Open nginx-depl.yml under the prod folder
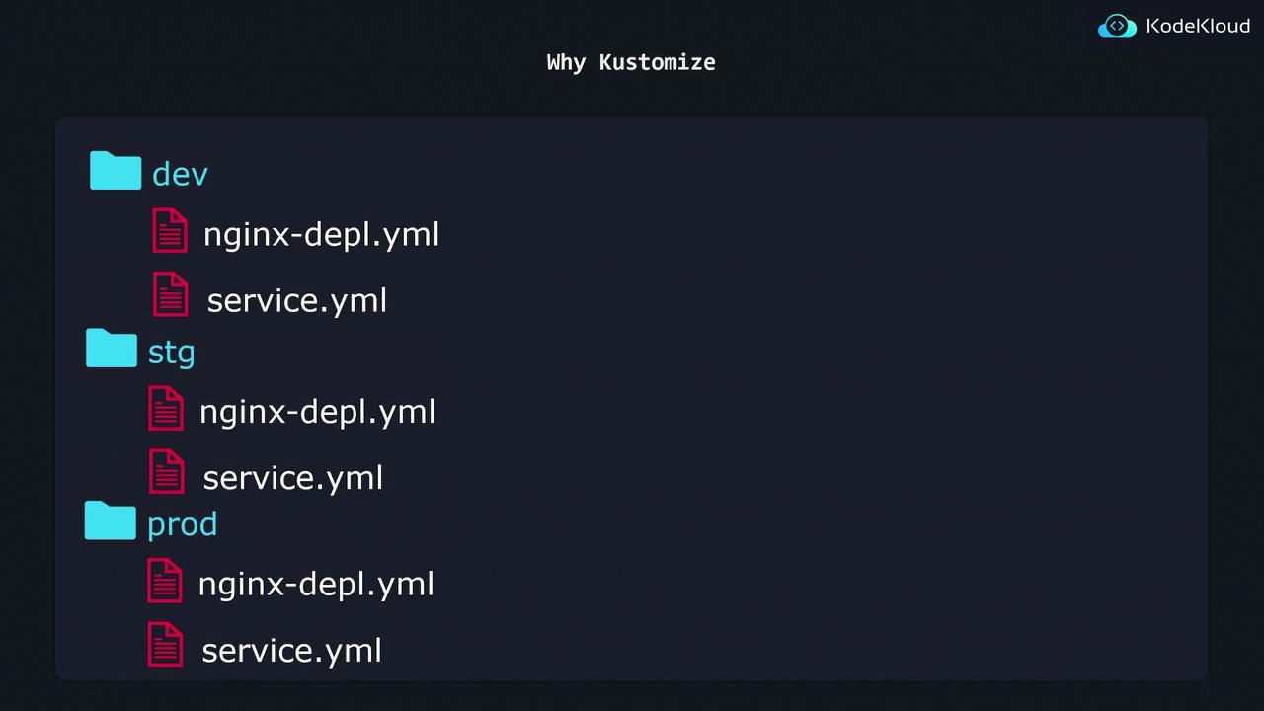This screenshot has width=1264, height=711. [x=316, y=584]
